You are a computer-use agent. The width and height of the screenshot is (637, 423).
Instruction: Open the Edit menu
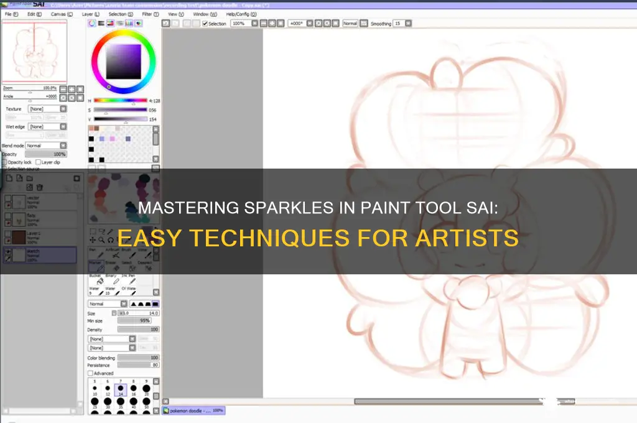point(34,14)
